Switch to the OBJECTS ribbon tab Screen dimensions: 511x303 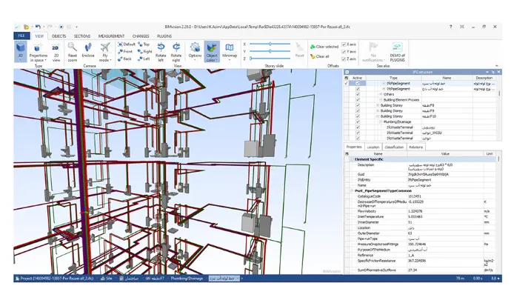pyautogui.click(x=59, y=36)
